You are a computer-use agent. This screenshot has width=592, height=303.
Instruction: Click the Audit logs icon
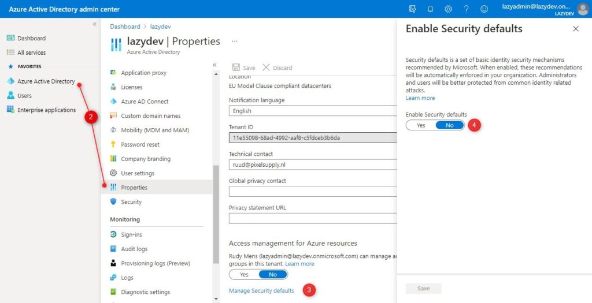tap(113, 249)
